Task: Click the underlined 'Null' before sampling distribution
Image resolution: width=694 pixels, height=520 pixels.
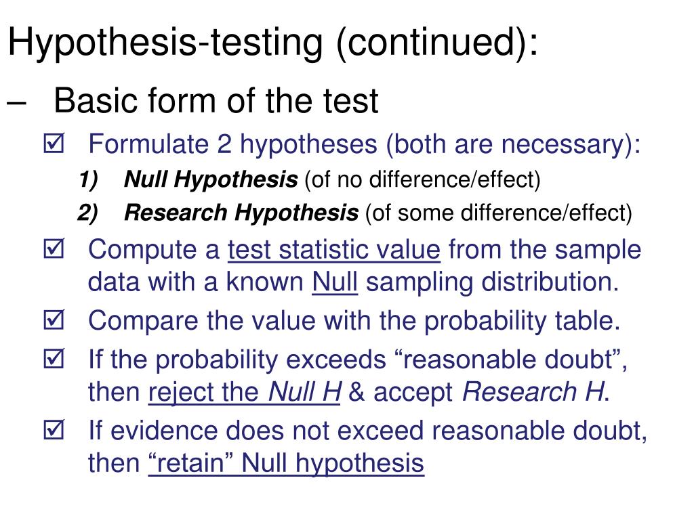Action: click(x=335, y=282)
